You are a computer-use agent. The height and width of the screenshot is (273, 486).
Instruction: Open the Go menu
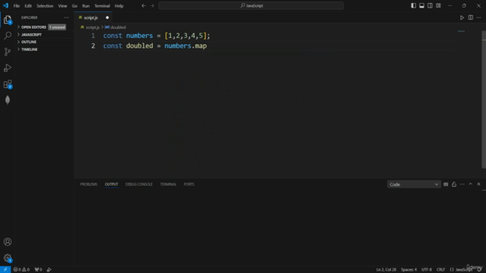[x=74, y=6]
